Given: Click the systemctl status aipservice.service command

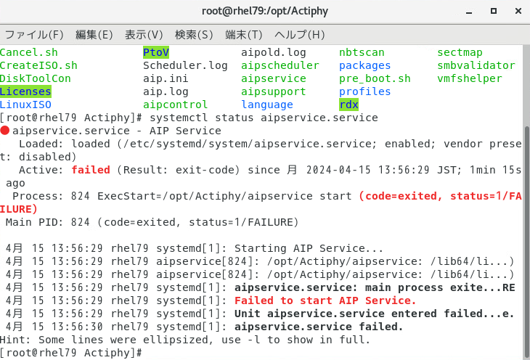Looking at the screenshot, I should point(264,118).
